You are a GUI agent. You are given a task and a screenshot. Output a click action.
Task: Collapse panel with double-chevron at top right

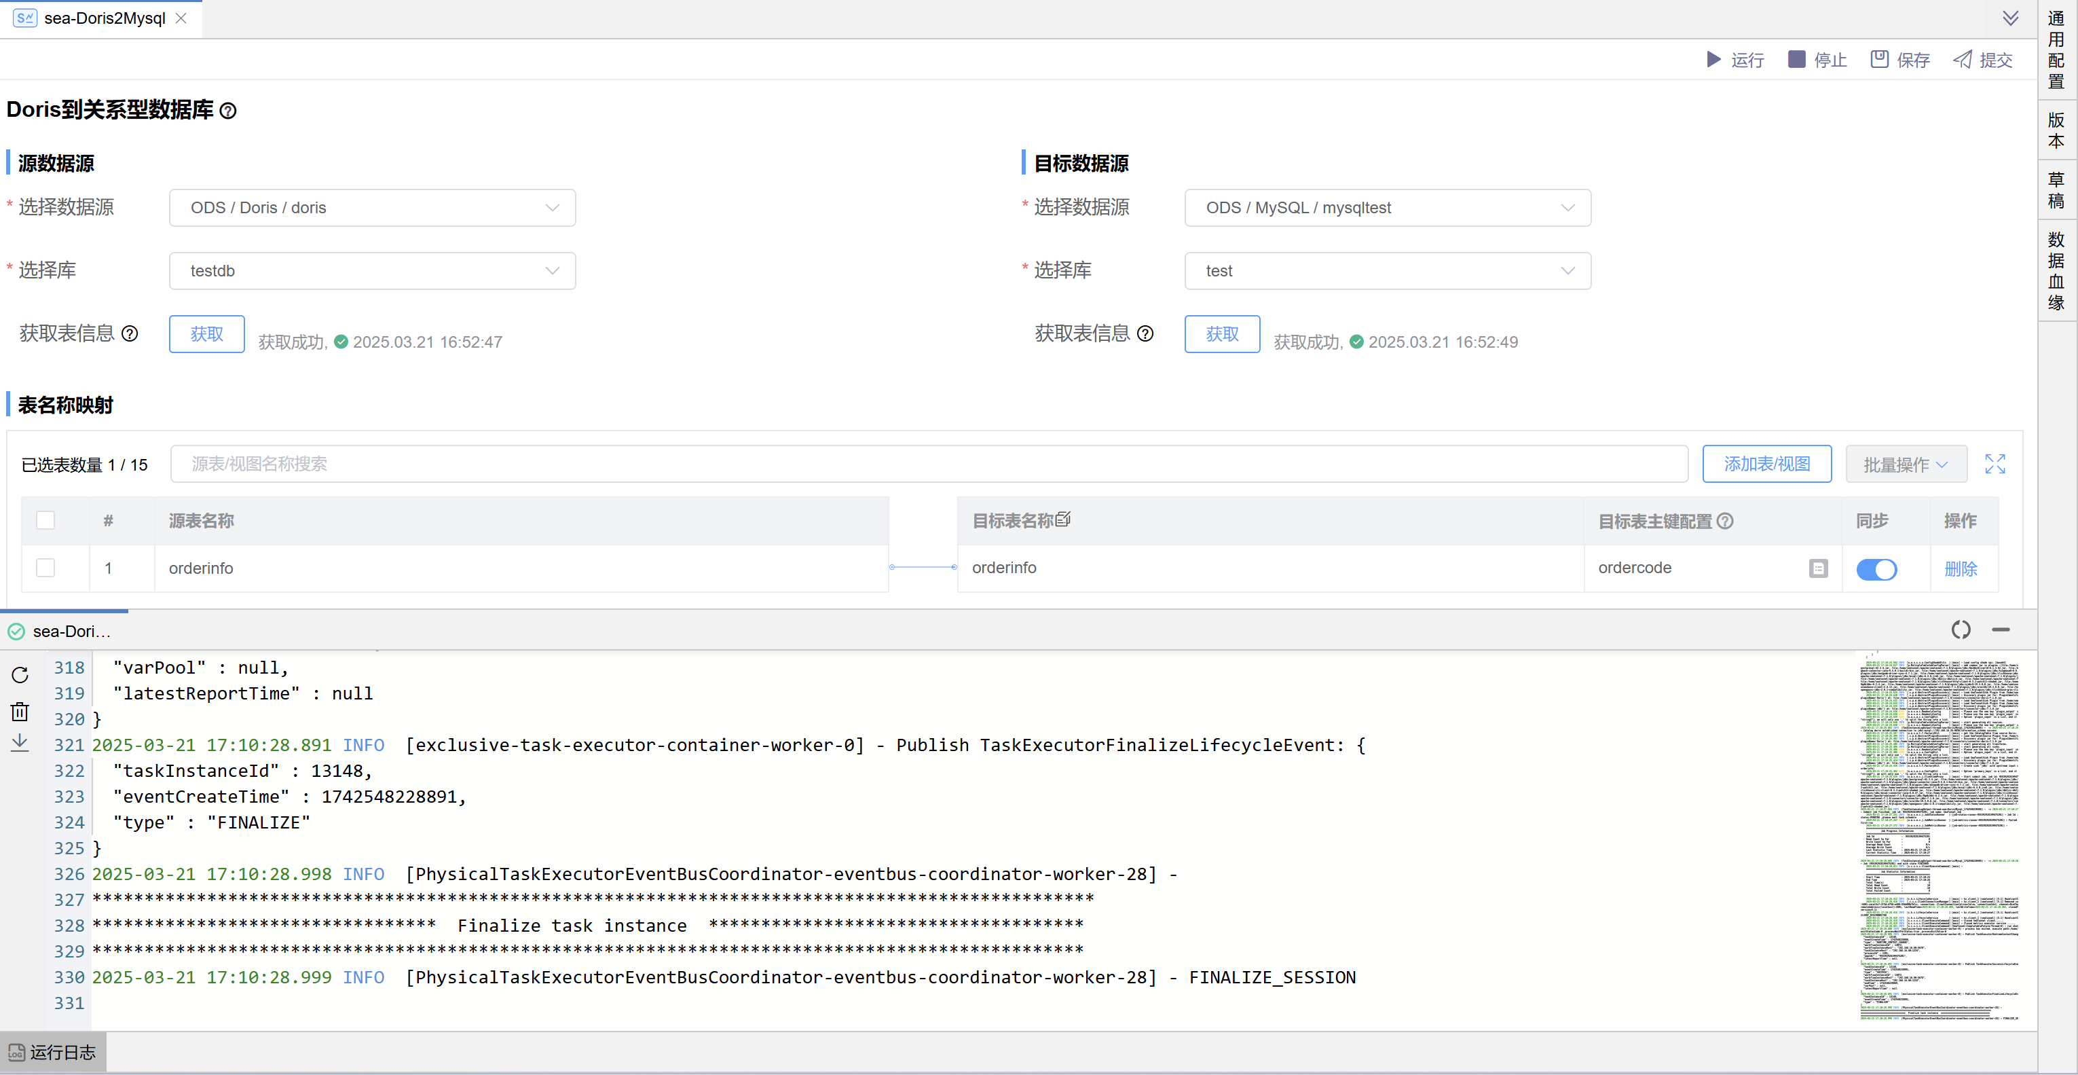click(x=2009, y=18)
